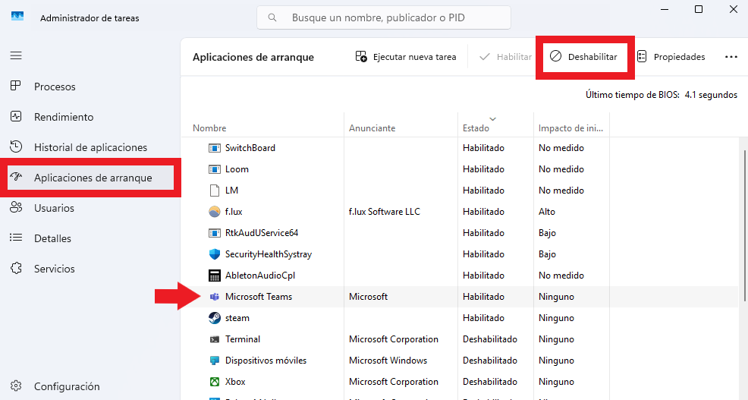Sort by Anunciante column header
Screen dimensions: 748x400
[372, 128]
